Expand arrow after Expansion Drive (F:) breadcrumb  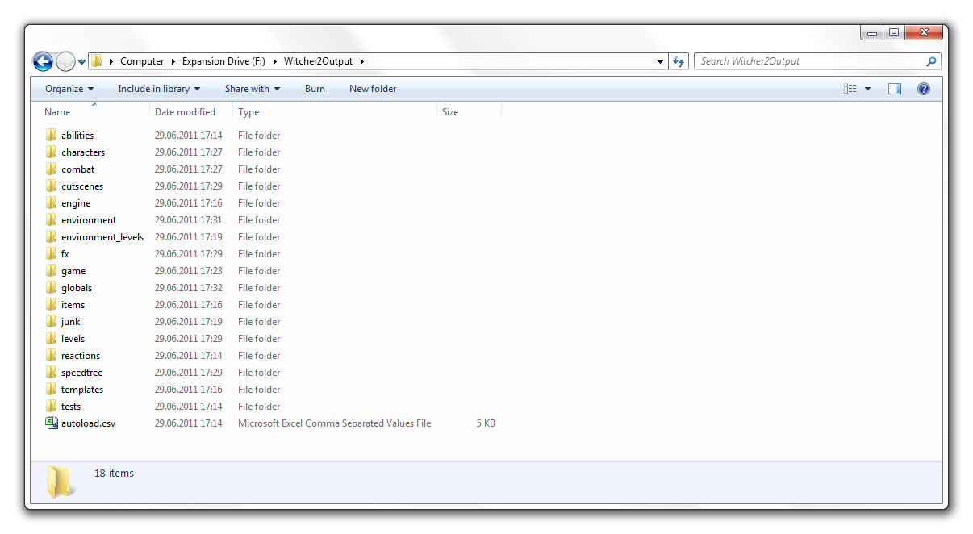pyautogui.click(x=274, y=61)
